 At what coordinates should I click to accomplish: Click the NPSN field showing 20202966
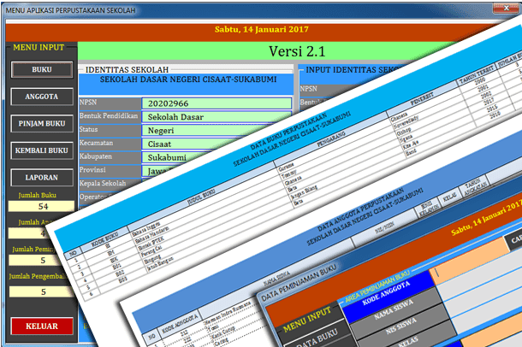coord(217,103)
